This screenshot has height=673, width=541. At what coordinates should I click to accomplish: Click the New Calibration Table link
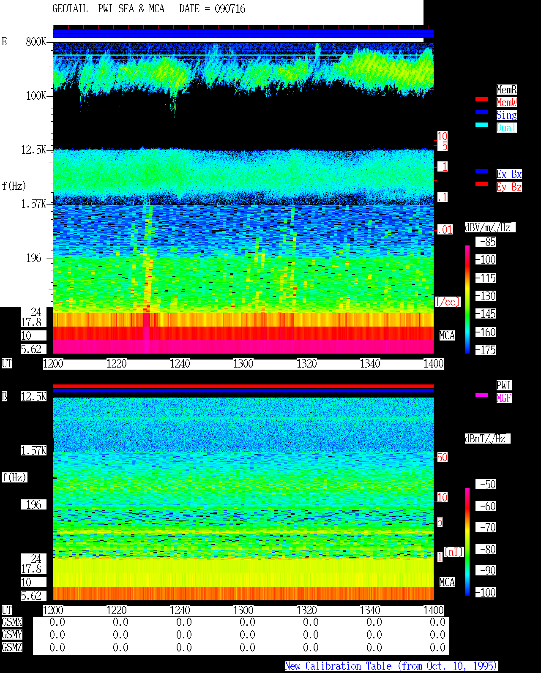pos(391,666)
